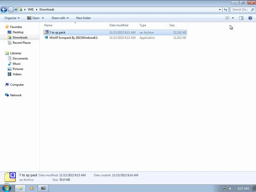Click the 11,822 KB size cell
256x192 pixels.
coord(179,38)
